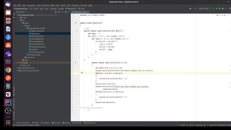Click AWS credentials status bar entry
Screen dimensions: 231x130
pyautogui.click(x=220, y=125)
